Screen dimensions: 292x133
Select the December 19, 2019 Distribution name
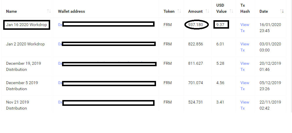pos(23,66)
